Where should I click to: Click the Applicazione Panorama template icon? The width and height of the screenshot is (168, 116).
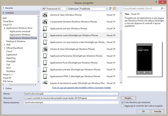pyautogui.click(x=45, y=56)
